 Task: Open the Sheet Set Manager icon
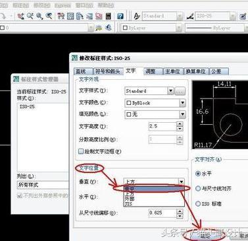(89, 16)
